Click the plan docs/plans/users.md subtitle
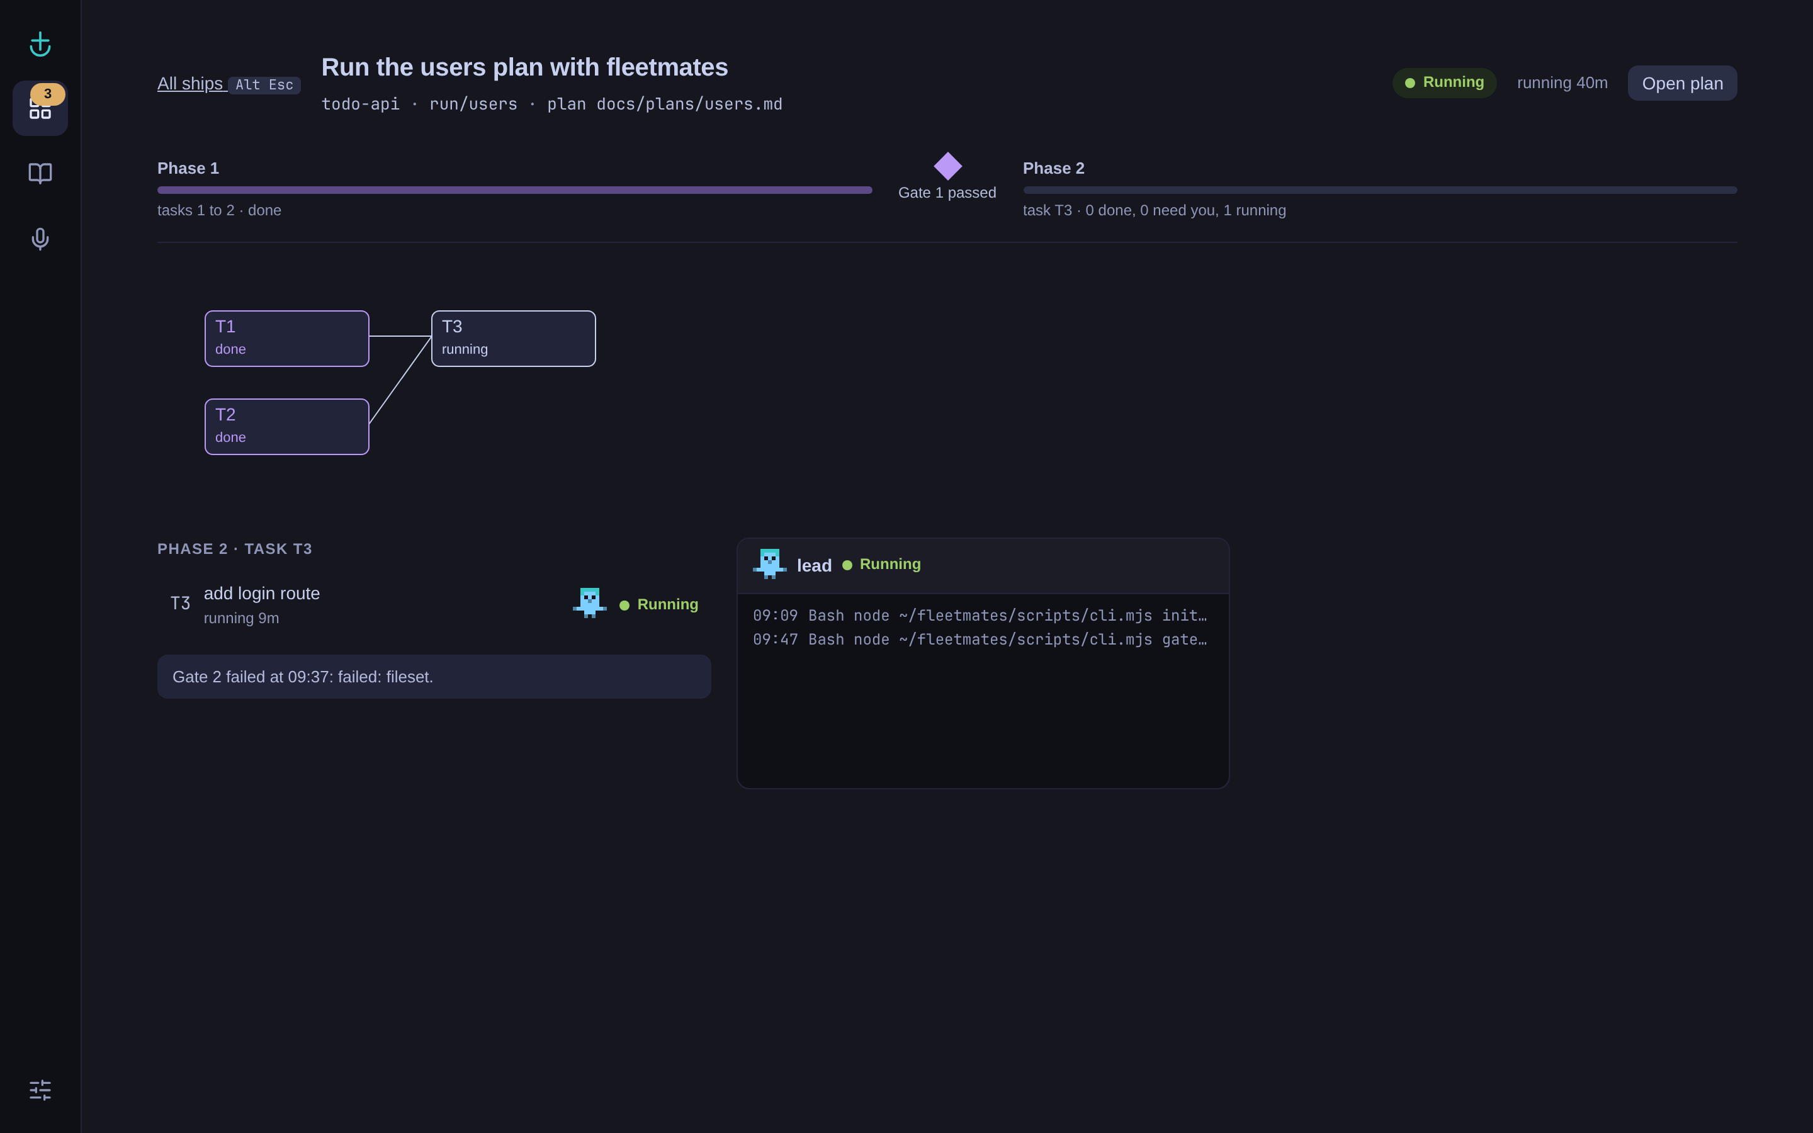Viewport: 1813px width, 1133px height. click(x=665, y=104)
